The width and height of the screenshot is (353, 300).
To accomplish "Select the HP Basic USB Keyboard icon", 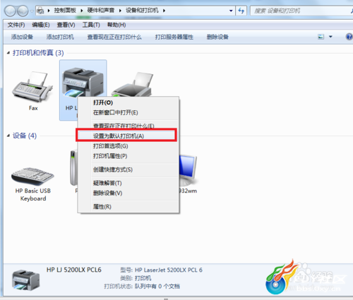I will click(32, 176).
